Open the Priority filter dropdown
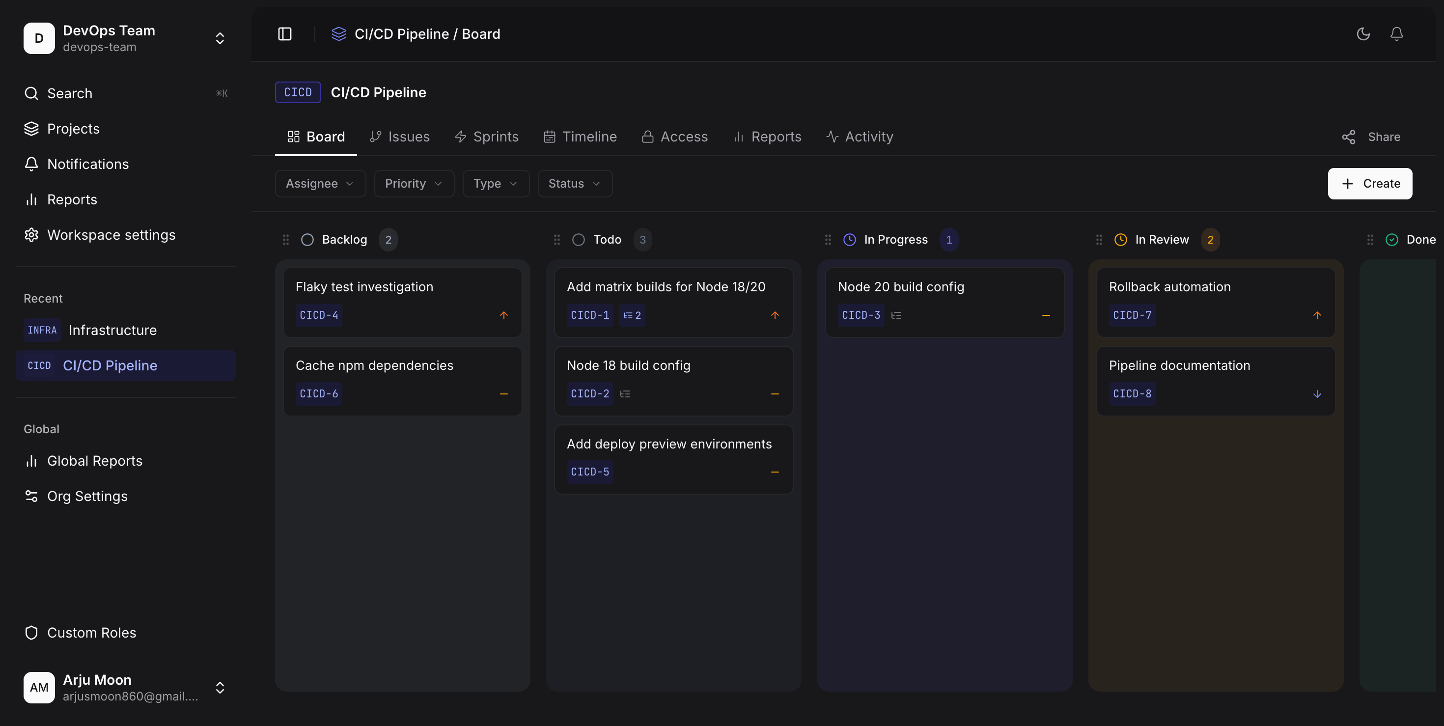Viewport: 1444px width, 726px height. pos(414,184)
